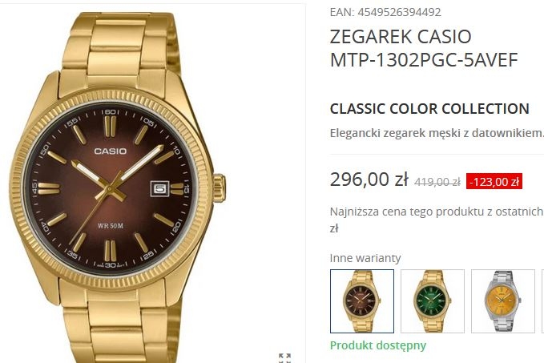This screenshot has height=363, width=544.
Task: Choose the green dial watch variant
Action: pyautogui.click(x=433, y=301)
